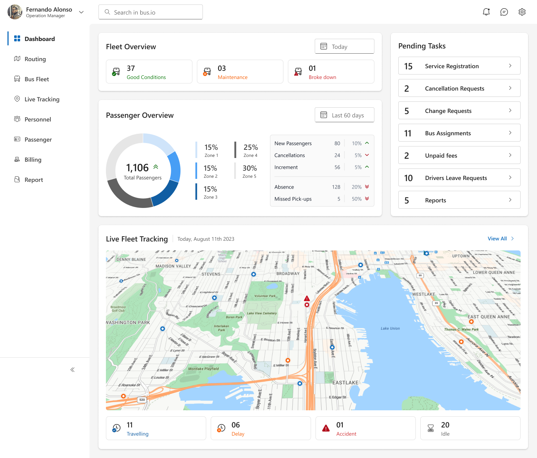Open the chat messages icon
The height and width of the screenshot is (458, 537).
tap(504, 12)
